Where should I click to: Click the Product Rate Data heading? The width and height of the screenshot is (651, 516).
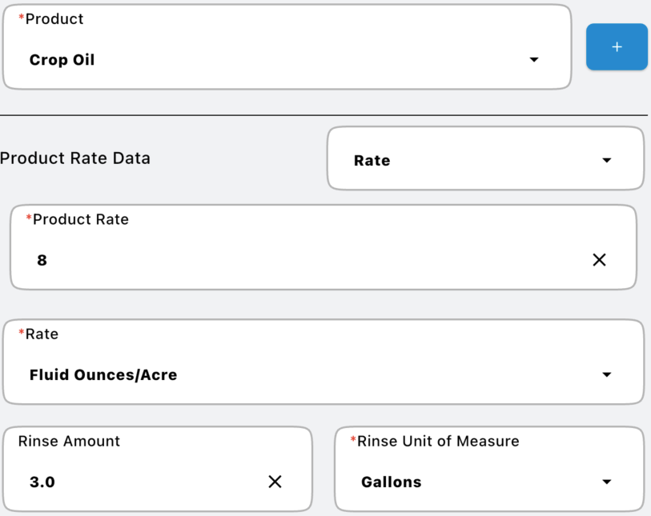(75, 158)
